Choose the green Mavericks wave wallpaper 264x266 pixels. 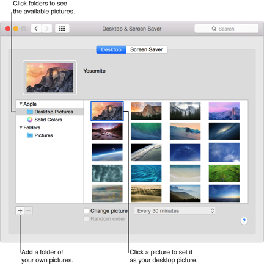[x=146, y=131]
